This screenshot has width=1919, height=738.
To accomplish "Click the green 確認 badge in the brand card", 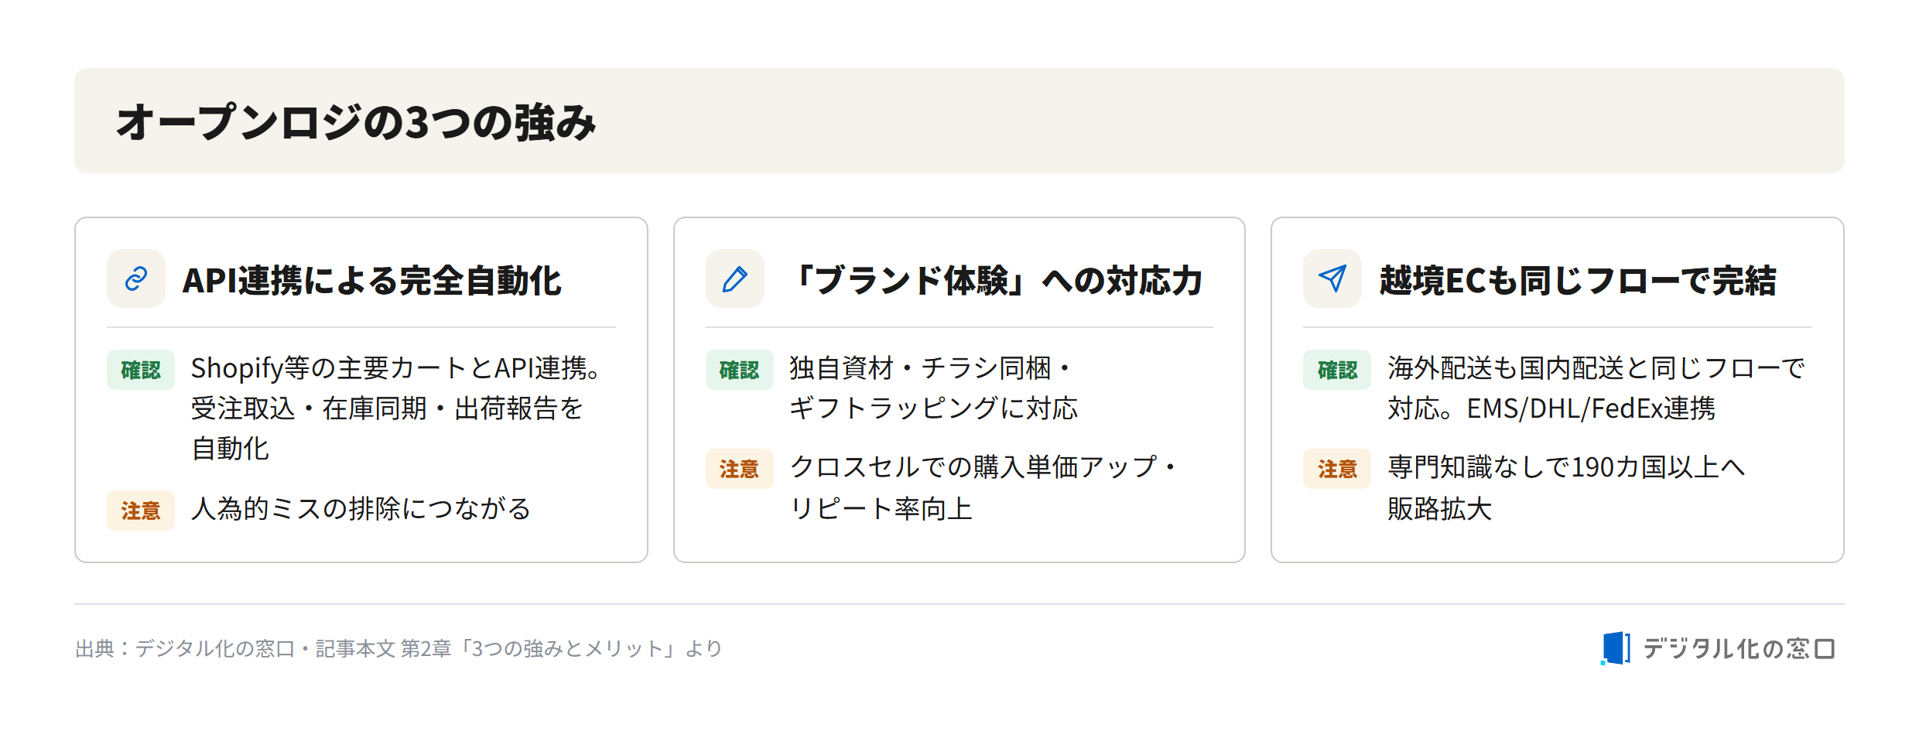I will click(x=740, y=370).
